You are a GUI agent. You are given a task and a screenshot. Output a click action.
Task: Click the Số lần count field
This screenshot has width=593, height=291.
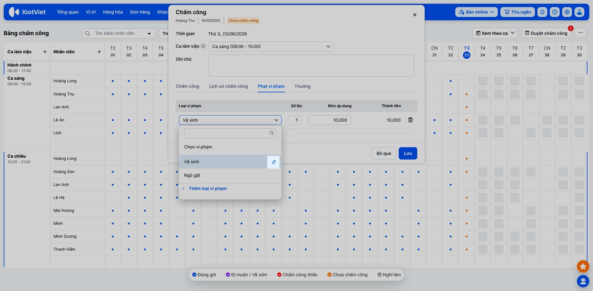click(x=295, y=120)
